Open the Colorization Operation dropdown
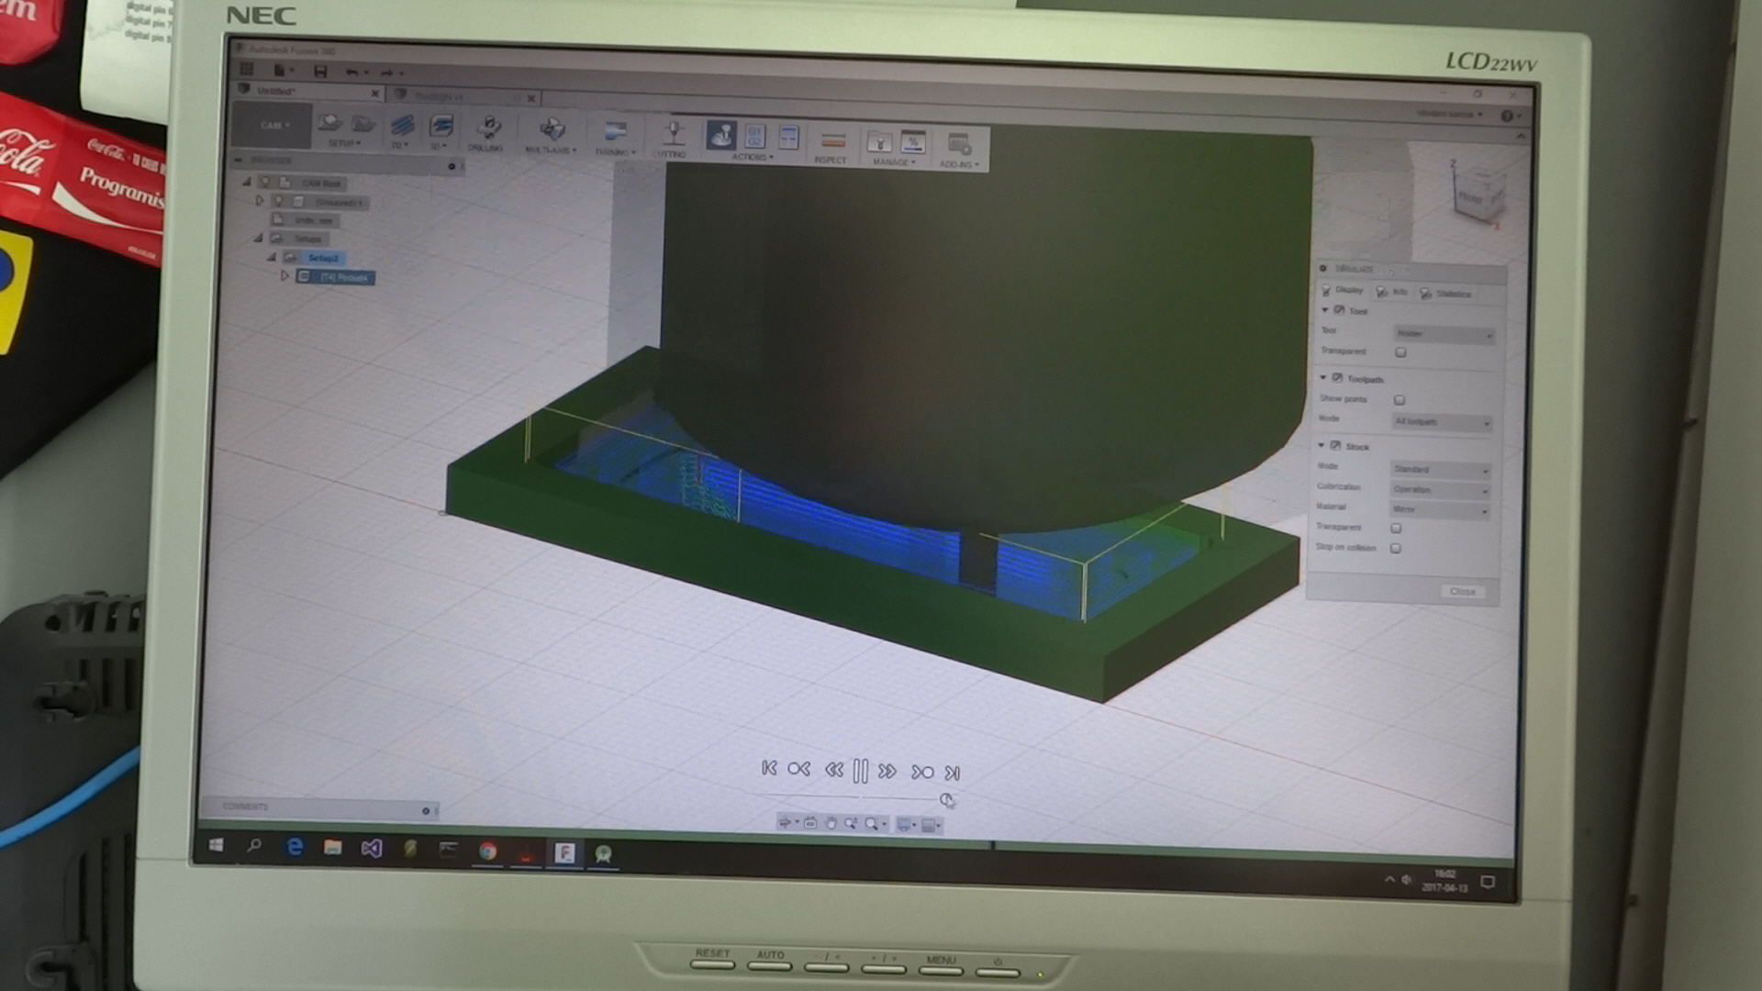Image resolution: width=1762 pixels, height=991 pixels. coord(1440,490)
